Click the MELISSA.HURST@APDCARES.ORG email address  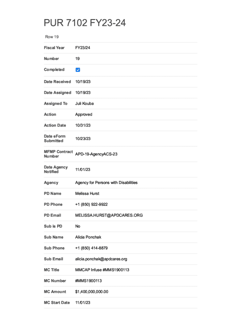coord(109,215)
